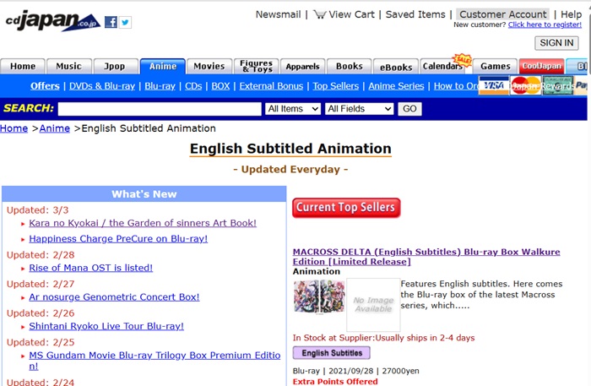The height and width of the screenshot is (386, 591).
Task: Click the 'Click here to register!' link
Action: 545,24
